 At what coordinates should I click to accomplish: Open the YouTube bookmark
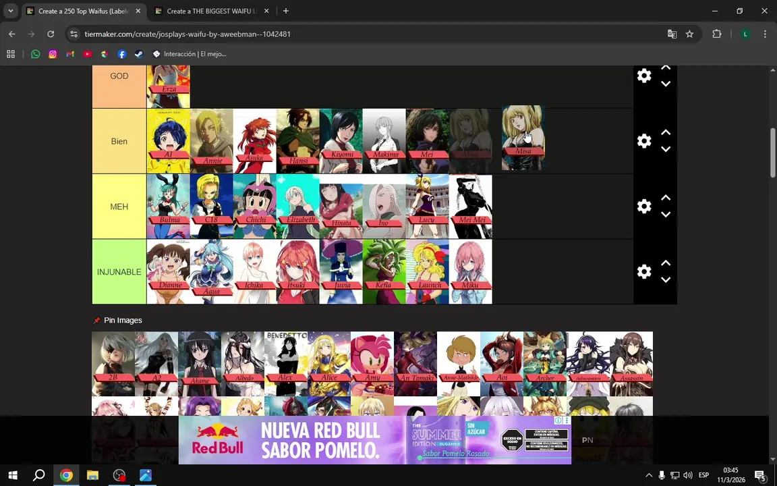[87, 54]
